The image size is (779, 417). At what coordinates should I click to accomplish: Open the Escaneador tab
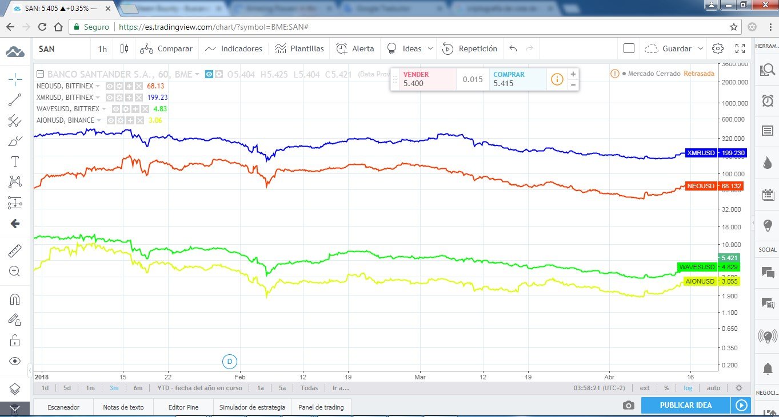[63, 407]
